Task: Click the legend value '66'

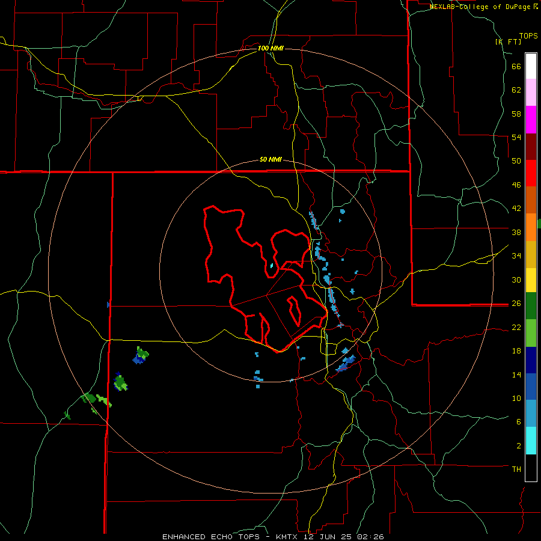Action: [516, 66]
